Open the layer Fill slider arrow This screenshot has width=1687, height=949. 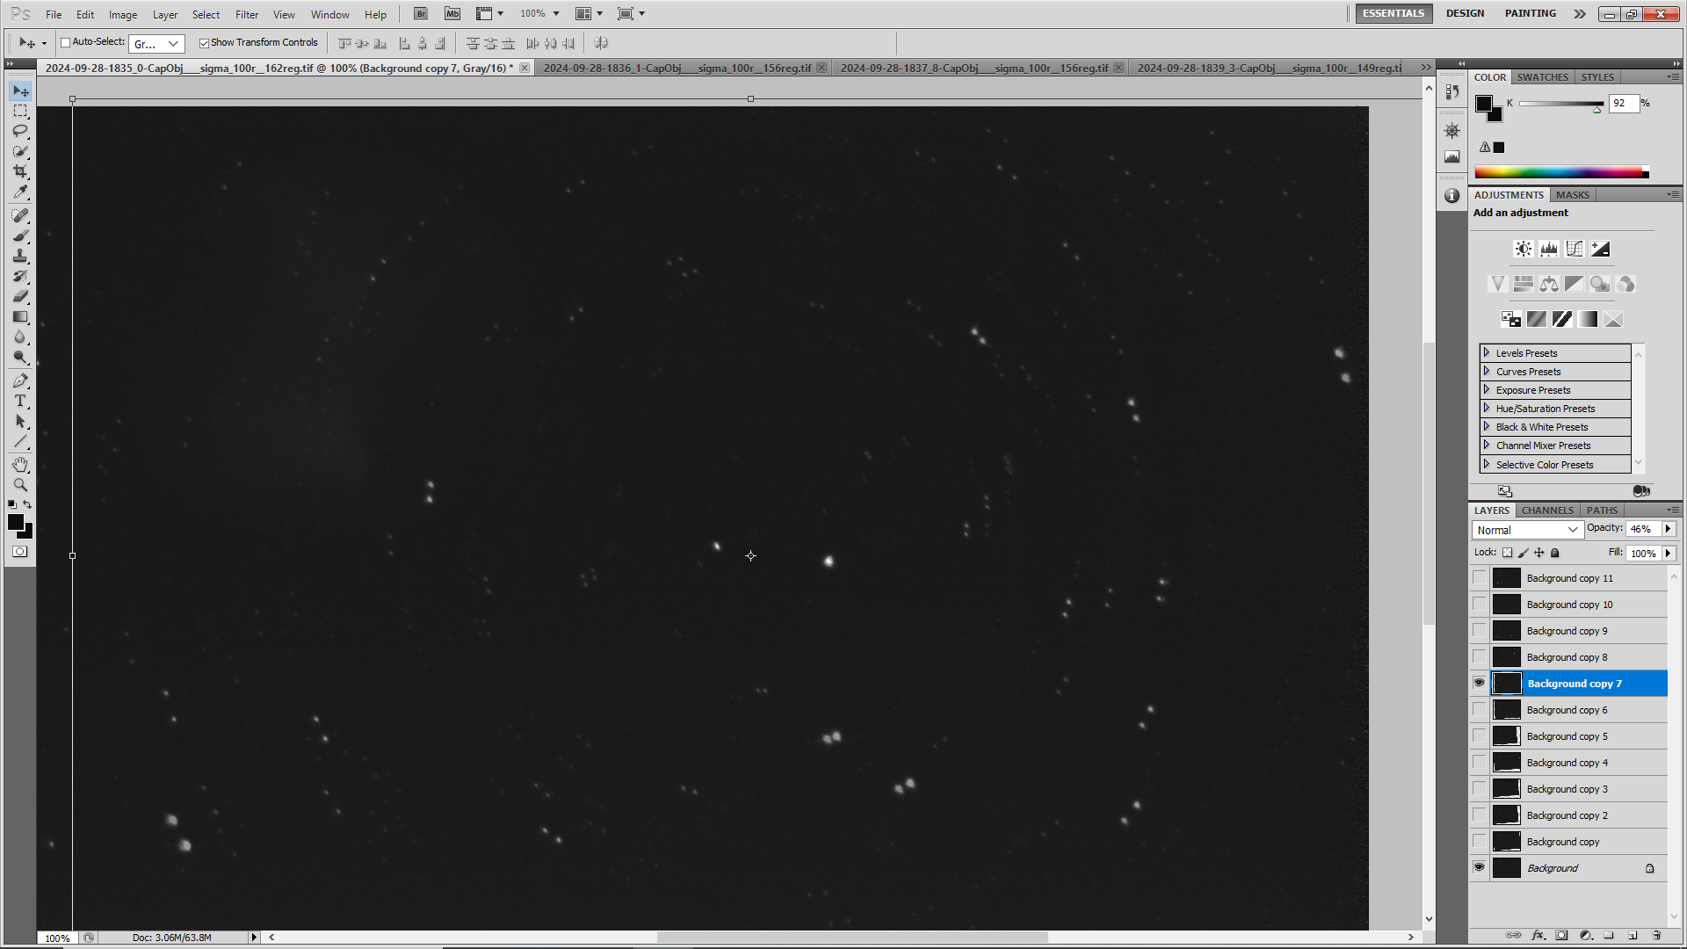click(x=1668, y=553)
